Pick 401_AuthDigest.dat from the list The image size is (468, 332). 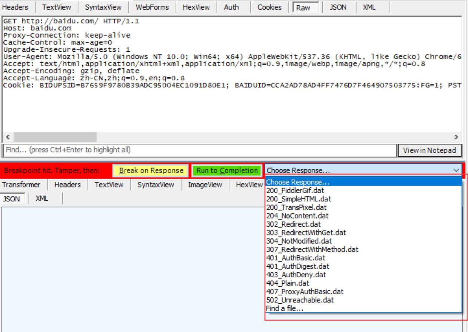click(x=297, y=266)
